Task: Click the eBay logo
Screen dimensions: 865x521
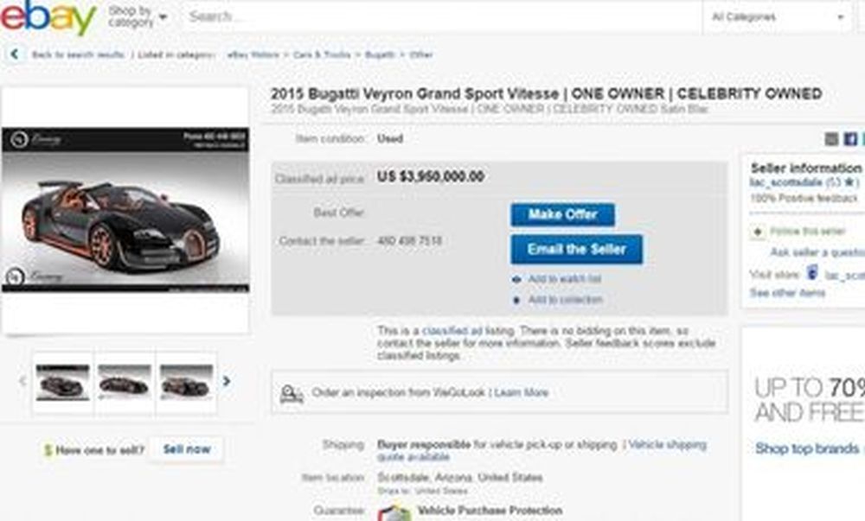Action: pos(48,17)
